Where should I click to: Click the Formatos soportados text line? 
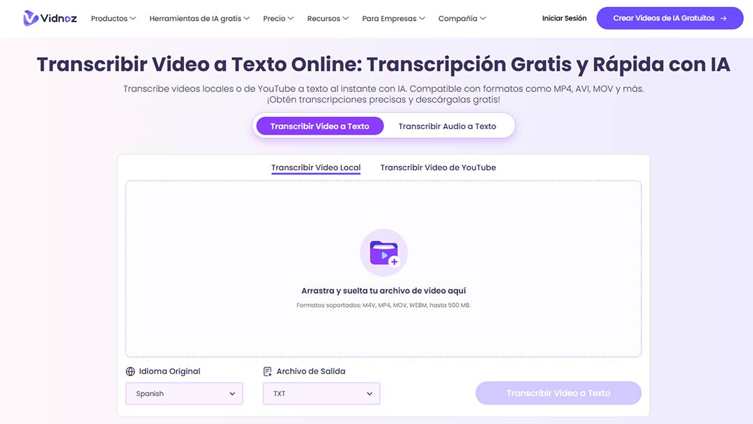(383, 305)
